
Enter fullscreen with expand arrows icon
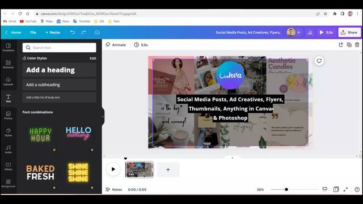pos(345,189)
